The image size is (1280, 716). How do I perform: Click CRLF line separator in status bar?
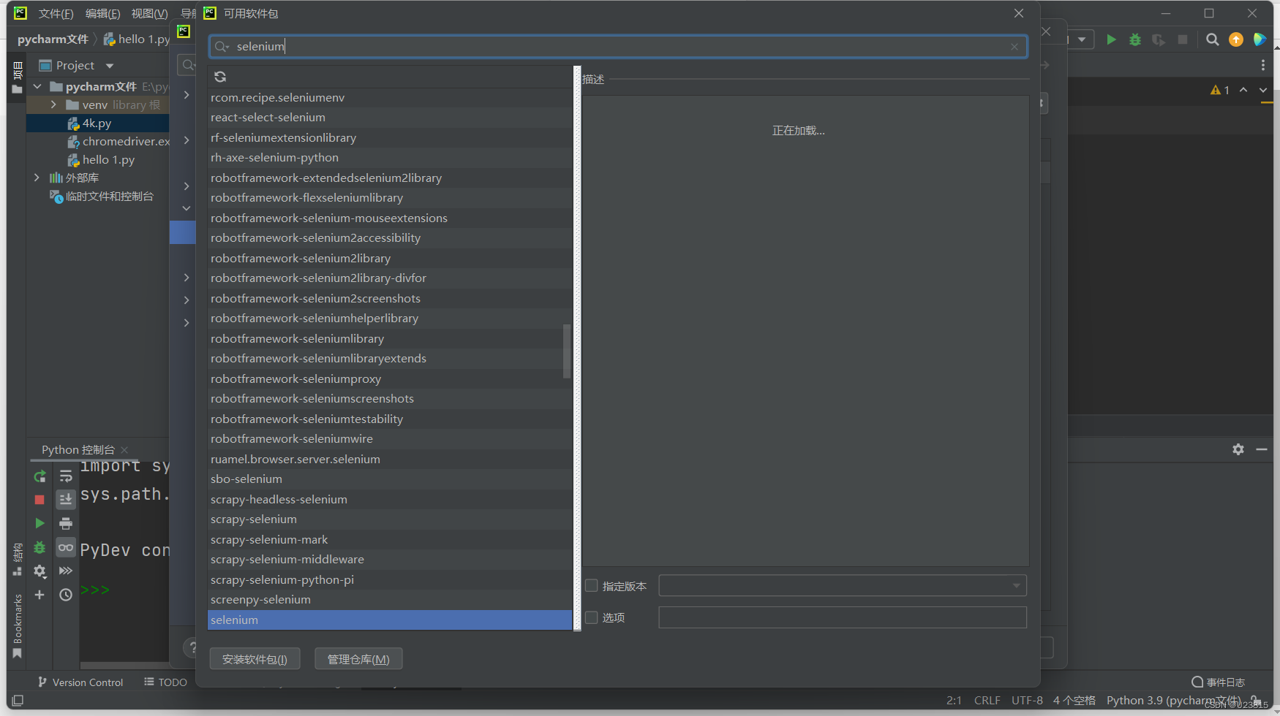[x=987, y=701]
